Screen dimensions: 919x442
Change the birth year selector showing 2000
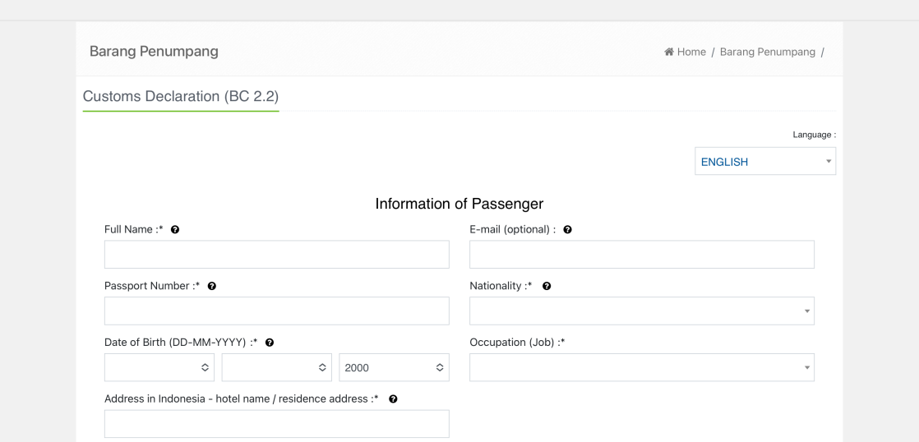(394, 368)
